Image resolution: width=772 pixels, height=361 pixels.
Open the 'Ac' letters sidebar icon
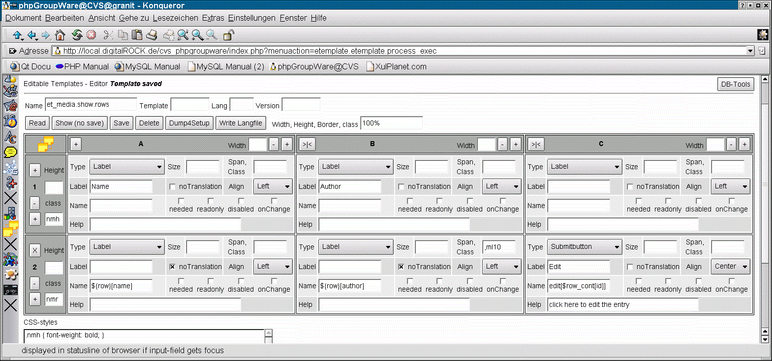[10, 137]
